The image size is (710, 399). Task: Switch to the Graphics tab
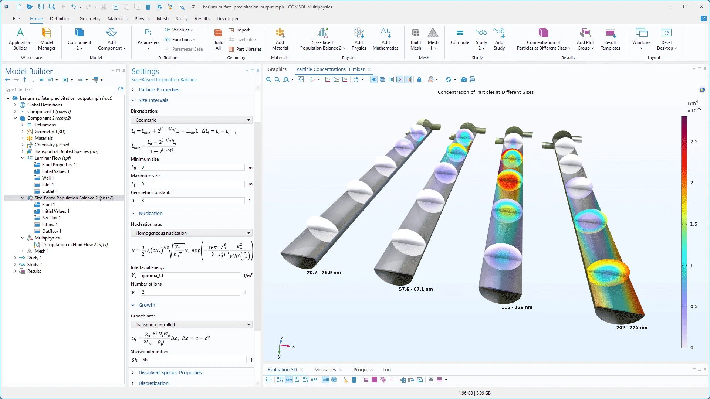pyautogui.click(x=277, y=69)
